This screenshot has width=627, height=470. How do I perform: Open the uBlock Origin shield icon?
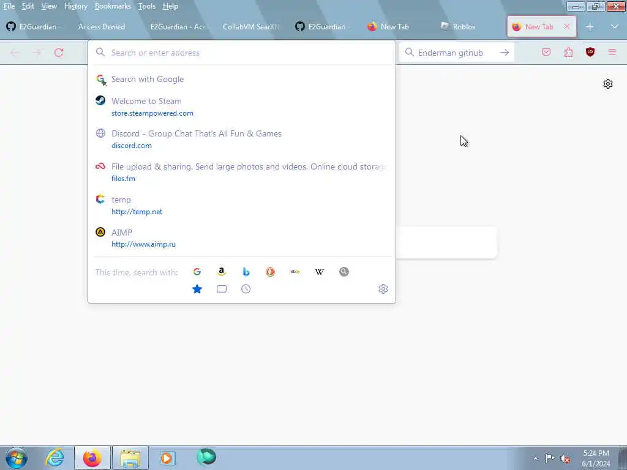tap(590, 52)
